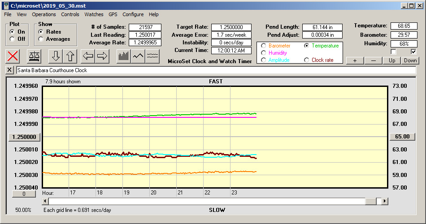Screen dimensions: 426x224
Task: Click the up arrow toolbar button
Action: tap(70, 56)
